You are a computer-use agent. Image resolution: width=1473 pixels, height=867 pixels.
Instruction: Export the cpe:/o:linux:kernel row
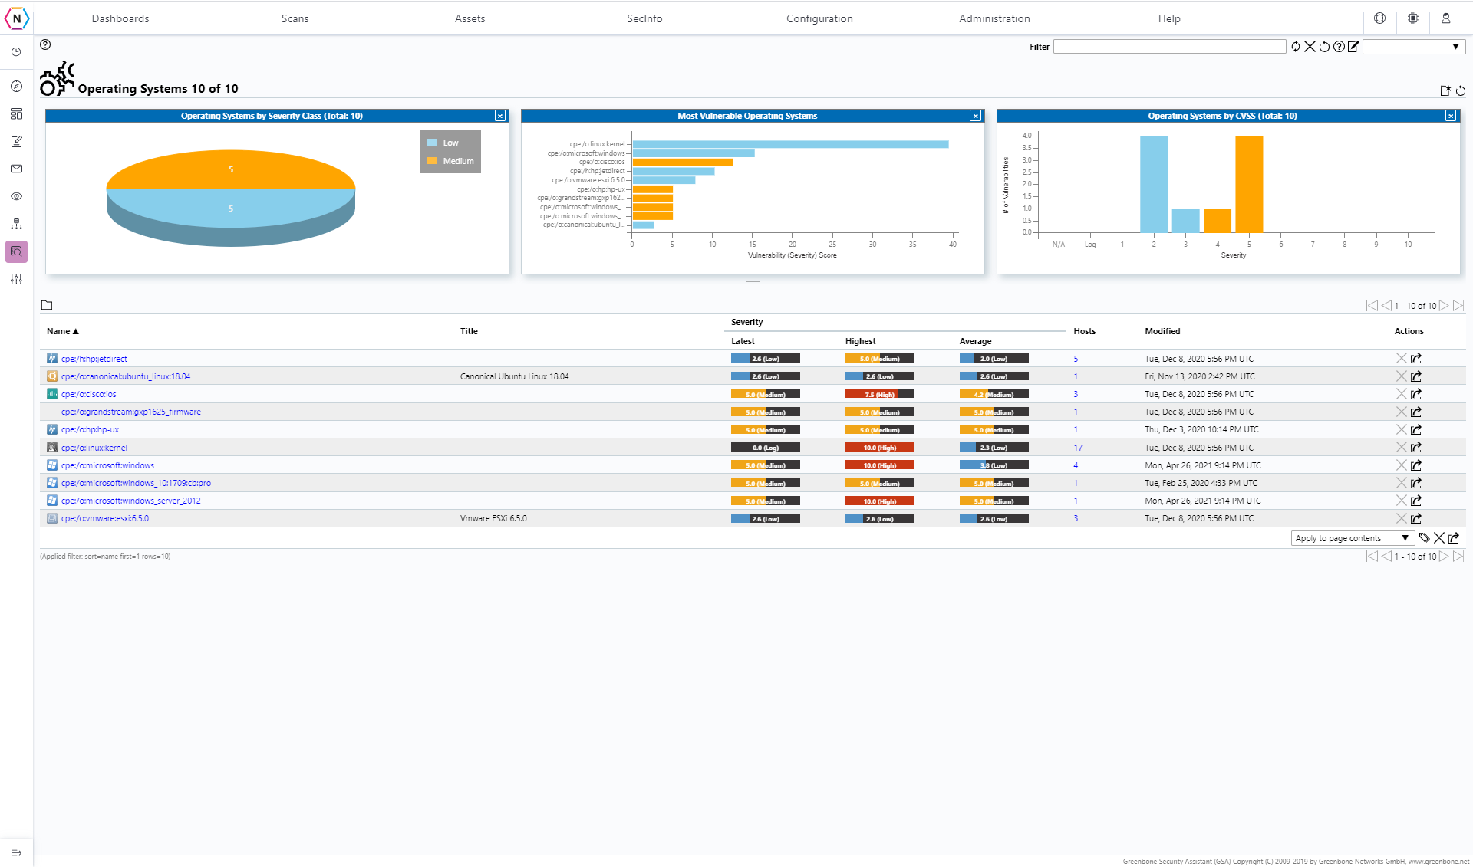click(x=1416, y=448)
